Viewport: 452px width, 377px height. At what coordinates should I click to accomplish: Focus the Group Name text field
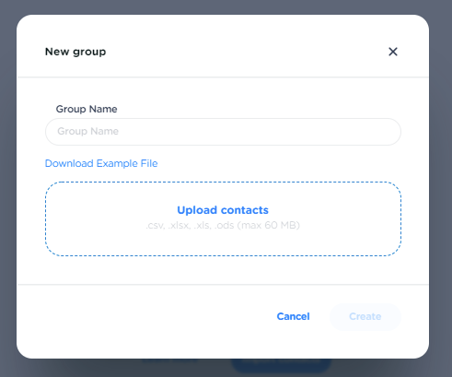pyautogui.click(x=223, y=132)
